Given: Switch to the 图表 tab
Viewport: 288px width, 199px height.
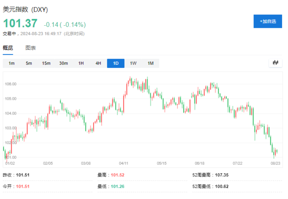Looking at the screenshot, I should coord(31,48).
